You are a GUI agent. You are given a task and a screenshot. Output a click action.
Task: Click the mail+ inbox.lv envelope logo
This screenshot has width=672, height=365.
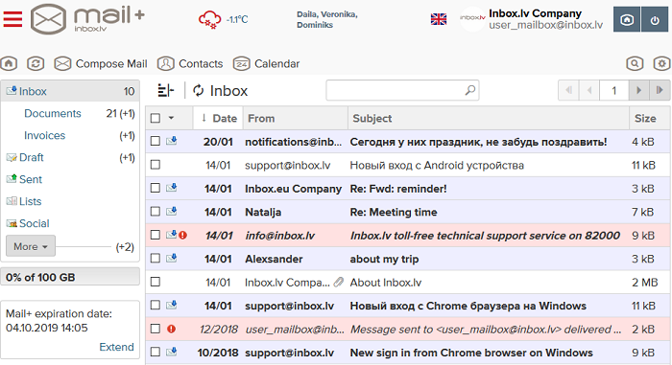[87, 19]
